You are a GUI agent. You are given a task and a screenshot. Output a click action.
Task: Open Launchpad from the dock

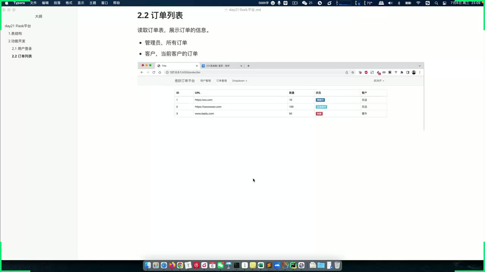tap(156, 266)
